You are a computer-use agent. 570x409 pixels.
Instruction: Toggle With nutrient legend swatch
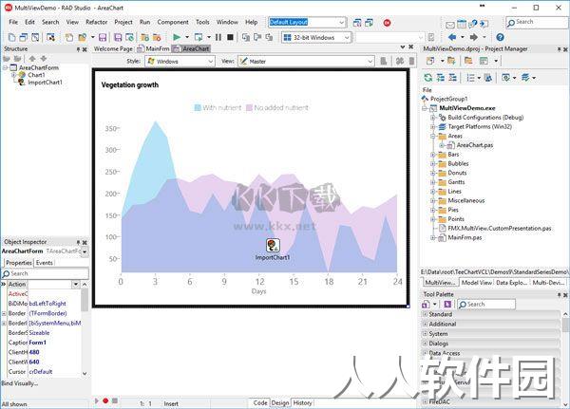click(198, 108)
